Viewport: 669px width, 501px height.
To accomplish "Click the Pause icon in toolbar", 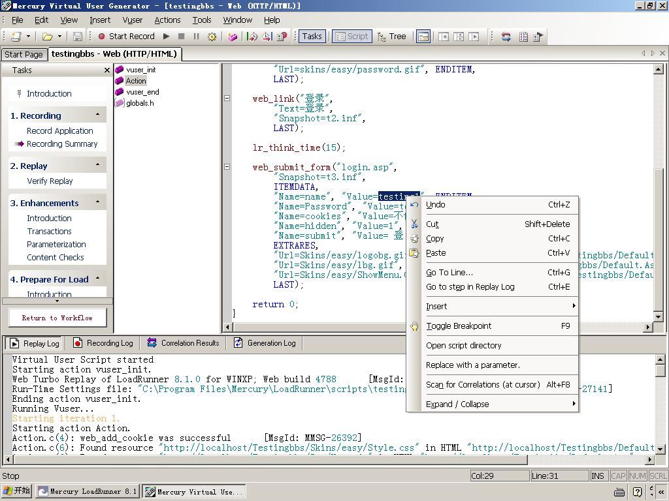I will (196, 37).
